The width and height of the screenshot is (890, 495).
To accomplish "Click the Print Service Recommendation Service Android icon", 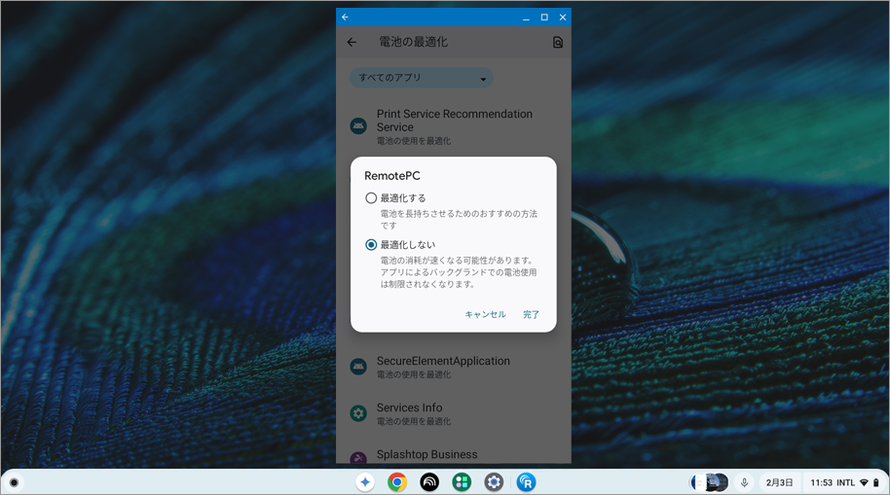I will click(358, 125).
